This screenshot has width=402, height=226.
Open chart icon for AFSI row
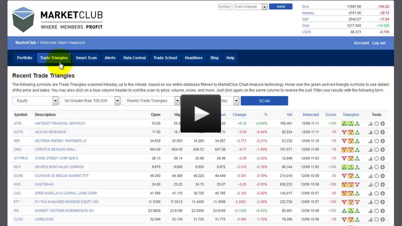click(371, 123)
